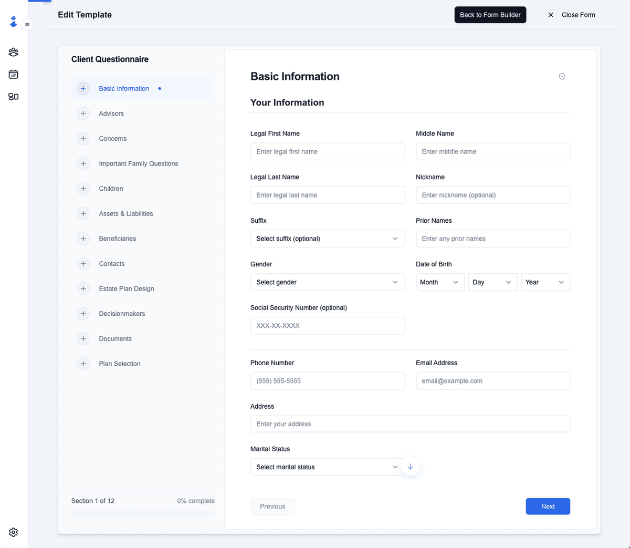The width and height of the screenshot is (630, 548).
Task: Open the Select suffix dropdown
Action: pyautogui.click(x=327, y=239)
